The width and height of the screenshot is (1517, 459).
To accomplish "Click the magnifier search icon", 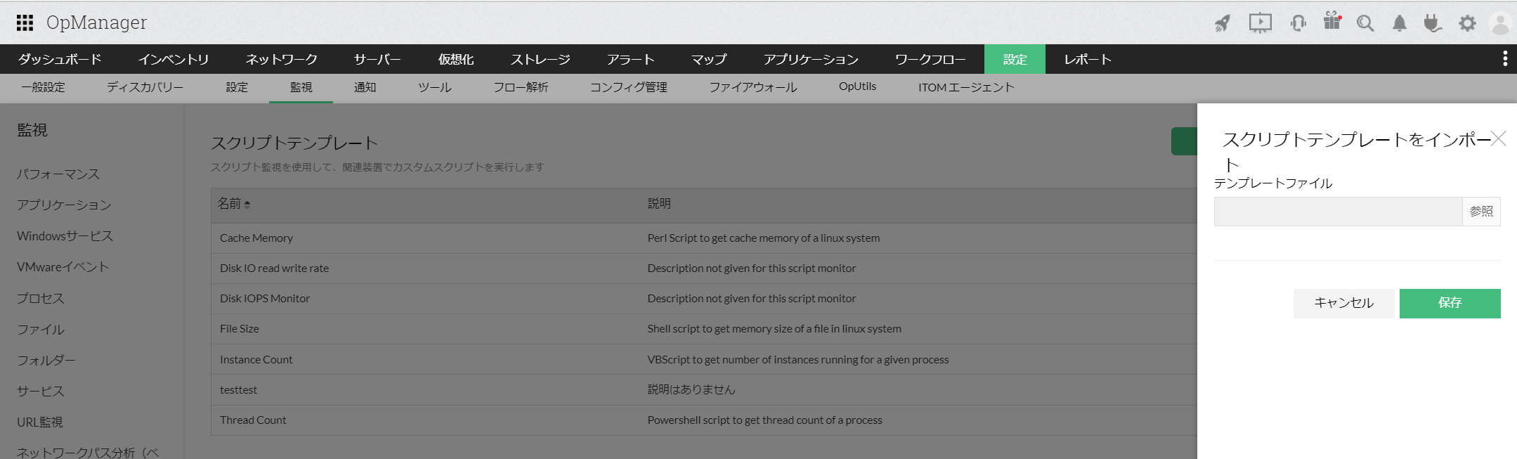I will click(x=1365, y=23).
